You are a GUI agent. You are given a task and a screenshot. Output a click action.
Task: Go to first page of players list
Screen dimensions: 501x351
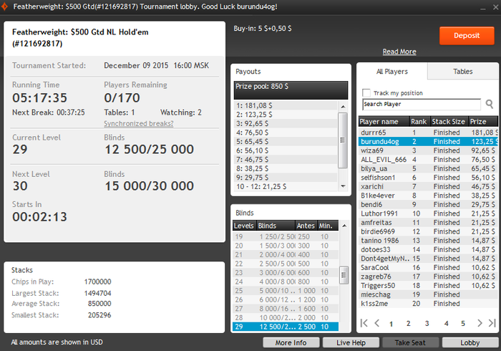(364, 323)
